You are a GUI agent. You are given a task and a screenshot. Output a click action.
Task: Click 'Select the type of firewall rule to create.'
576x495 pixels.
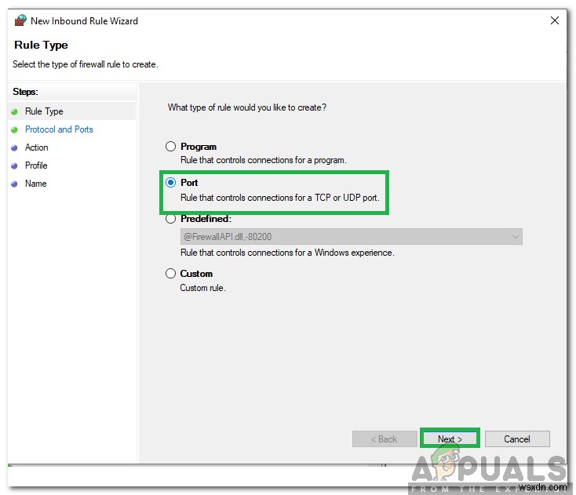pyautogui.click(x=86, y=64)
